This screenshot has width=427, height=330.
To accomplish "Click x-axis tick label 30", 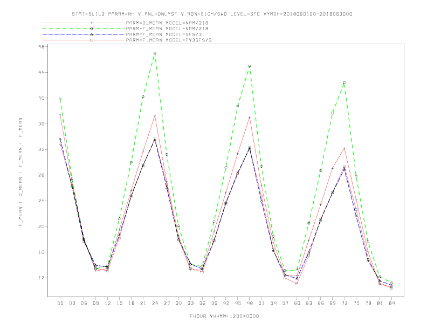I will pyautogui.click(x=178, y=303).
